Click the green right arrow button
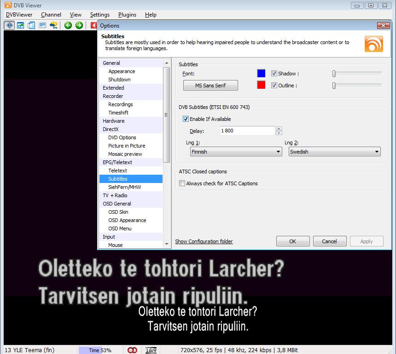 coord(79,25)
